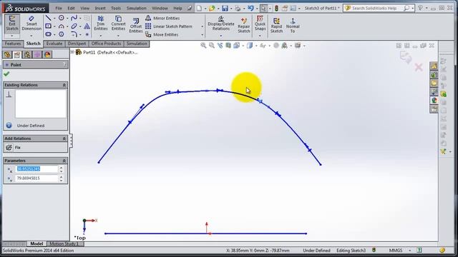Open the FeatureManager design tree tab
Screen dimensions: 458x257
click(7, 54)
